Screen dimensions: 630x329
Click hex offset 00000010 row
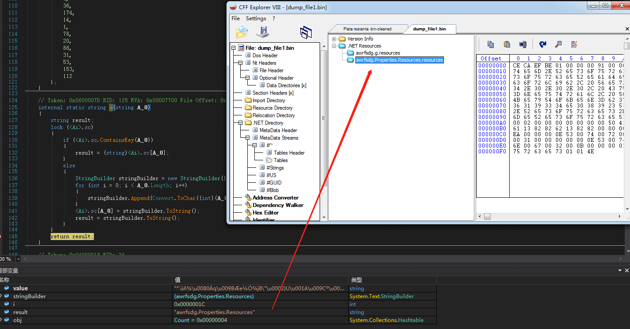click(x=492, y=71)
